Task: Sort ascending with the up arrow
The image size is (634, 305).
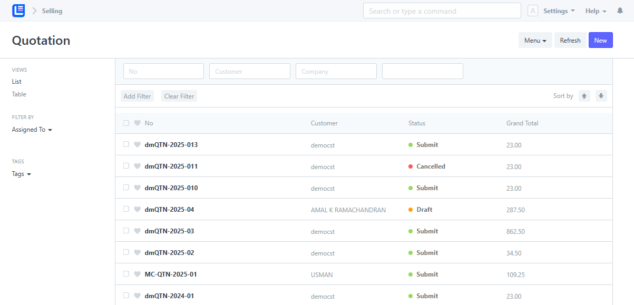Action: click(x=584, y=96)
